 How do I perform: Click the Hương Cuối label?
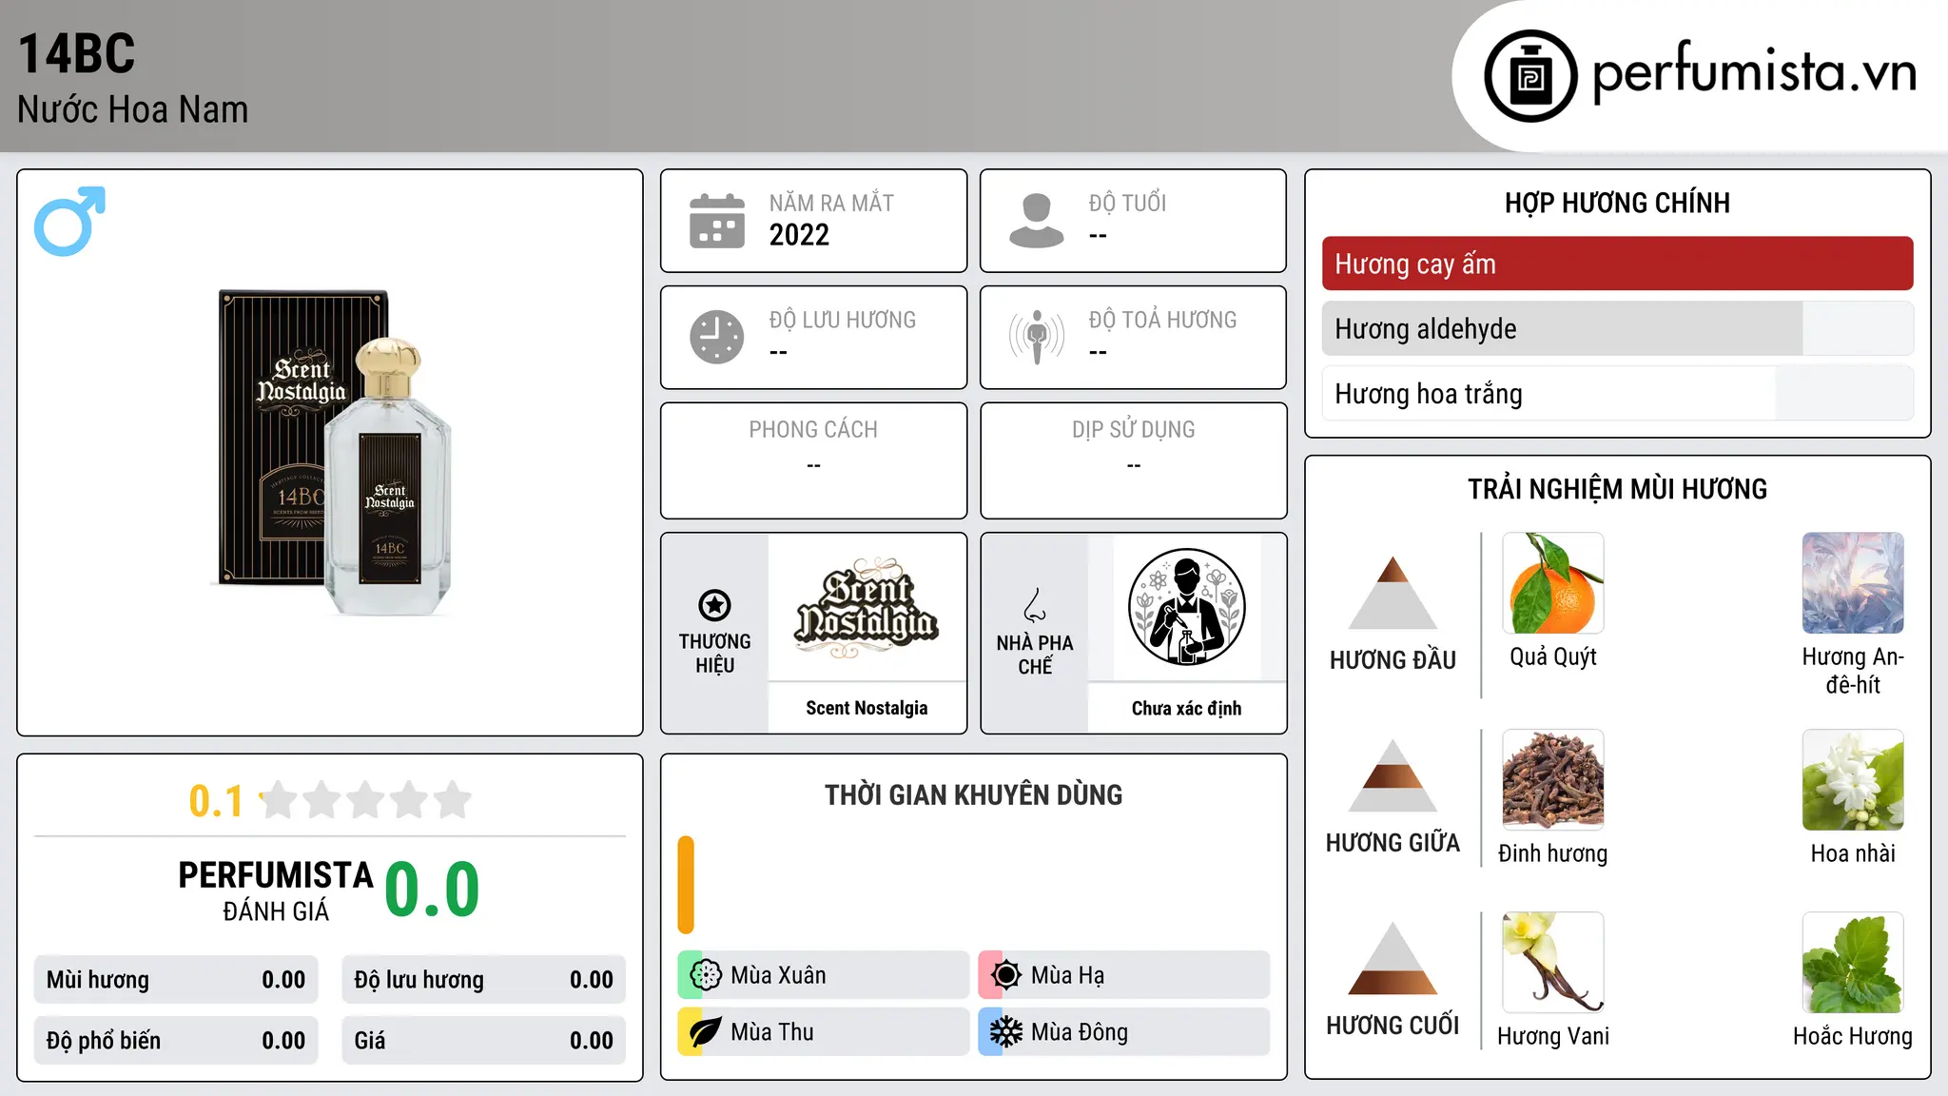pyautogui.click(x=1393, y=1026)
